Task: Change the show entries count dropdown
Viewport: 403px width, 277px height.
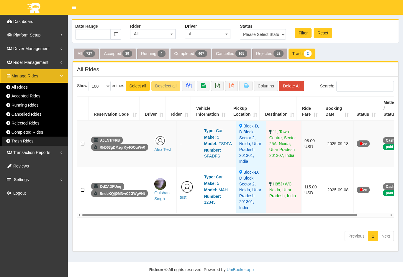Action: (x=99, y=86)
